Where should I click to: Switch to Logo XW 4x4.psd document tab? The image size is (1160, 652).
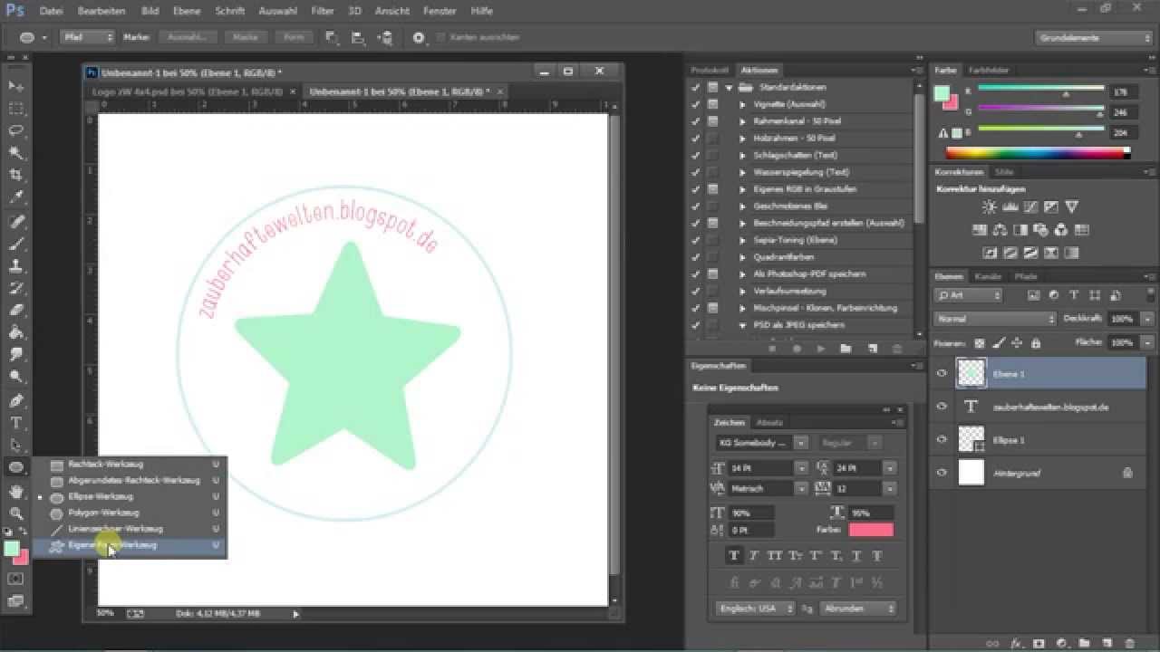[x=188, y=91]
